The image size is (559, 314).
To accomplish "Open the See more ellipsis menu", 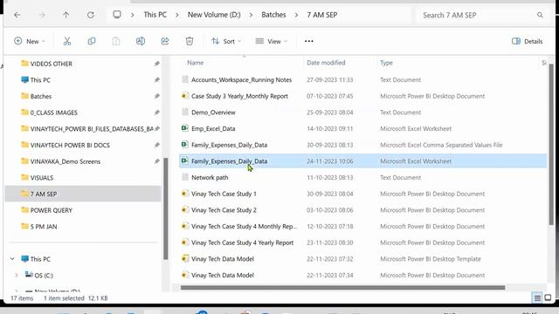I will pyautogui.click(x=308, y=41).
